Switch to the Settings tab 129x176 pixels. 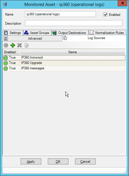click(x=13, y=33)
